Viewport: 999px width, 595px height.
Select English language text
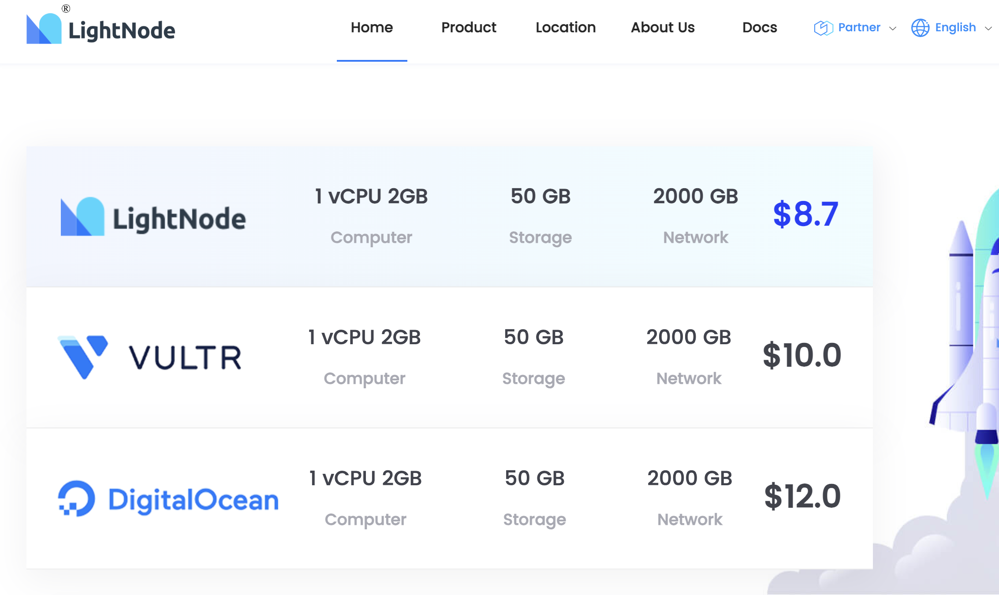[x=955, y=27]
